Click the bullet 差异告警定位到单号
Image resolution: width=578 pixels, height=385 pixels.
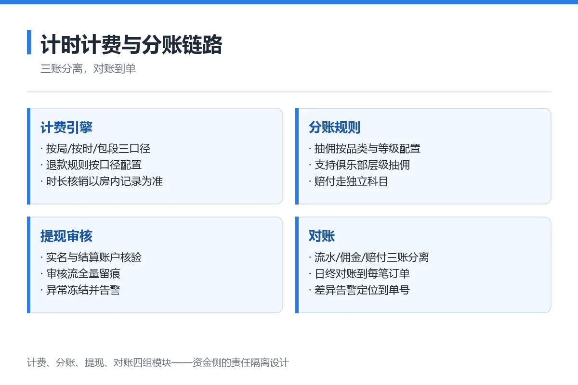pyautogui.click(x=359, y=290)
